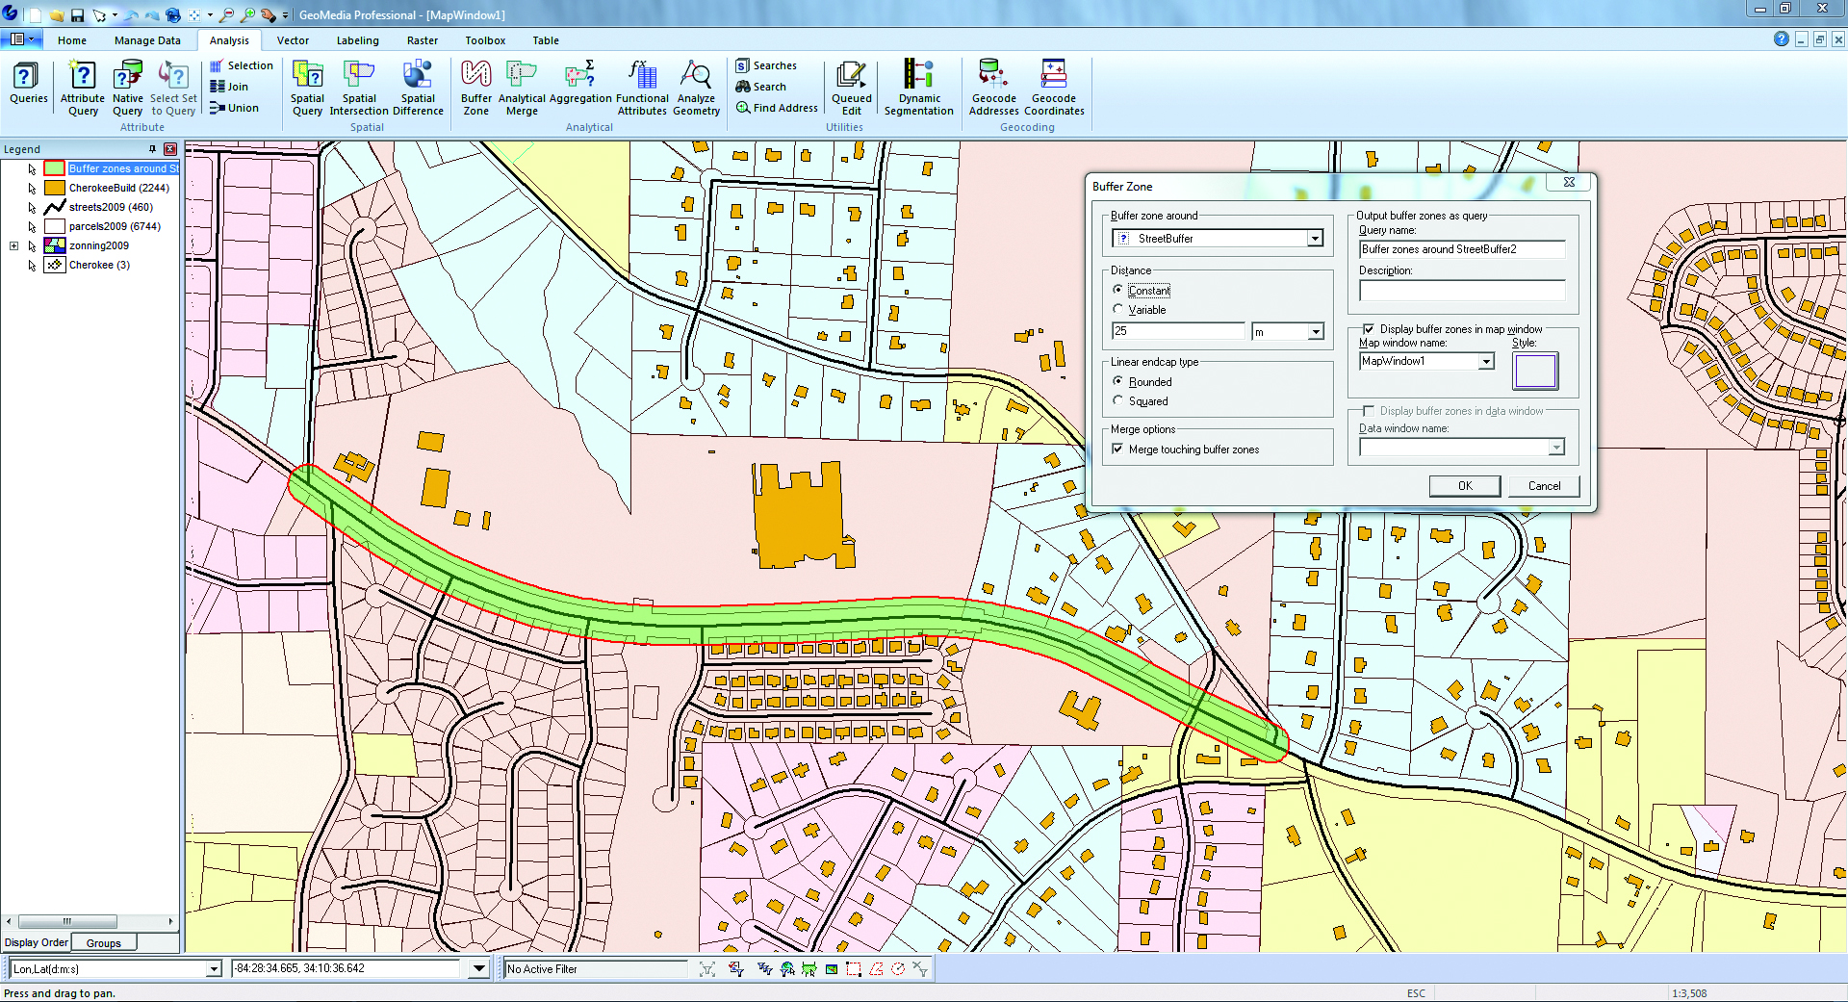Click Buffer zones legend color swatch
Image resolution: width=1848 pixels, height=1002 pixels.
[55, 168]
